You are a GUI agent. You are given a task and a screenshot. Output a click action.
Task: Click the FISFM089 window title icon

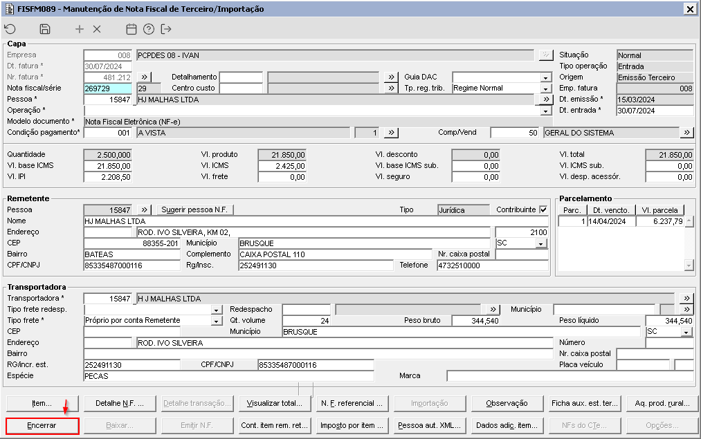[10, 9]
